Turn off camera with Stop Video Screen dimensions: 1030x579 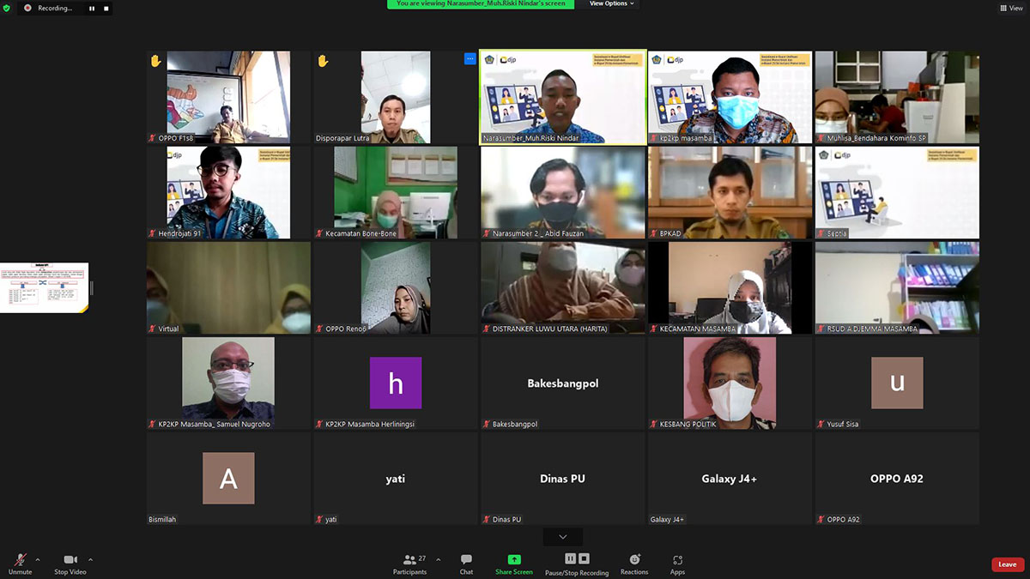pyautogui.click(x=70, y=564)
